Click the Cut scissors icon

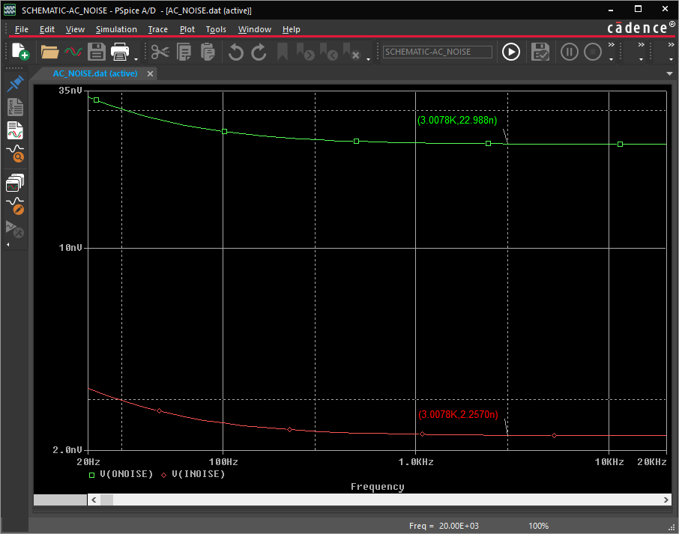click(160, 52)
